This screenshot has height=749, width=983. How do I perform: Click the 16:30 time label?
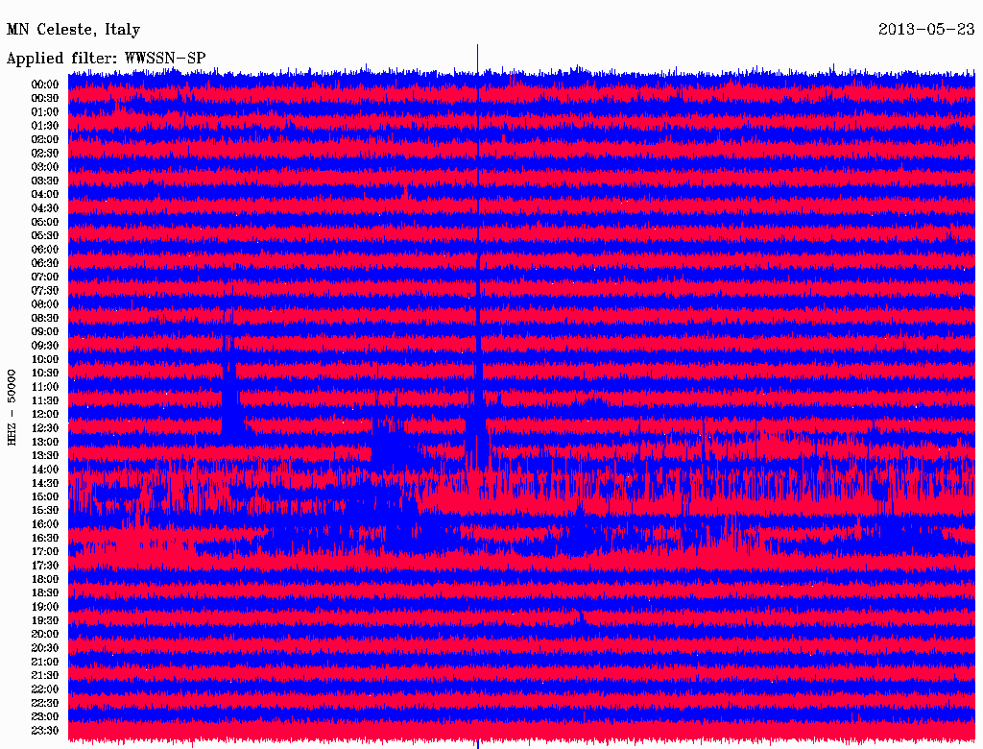[x=45, y=538]
